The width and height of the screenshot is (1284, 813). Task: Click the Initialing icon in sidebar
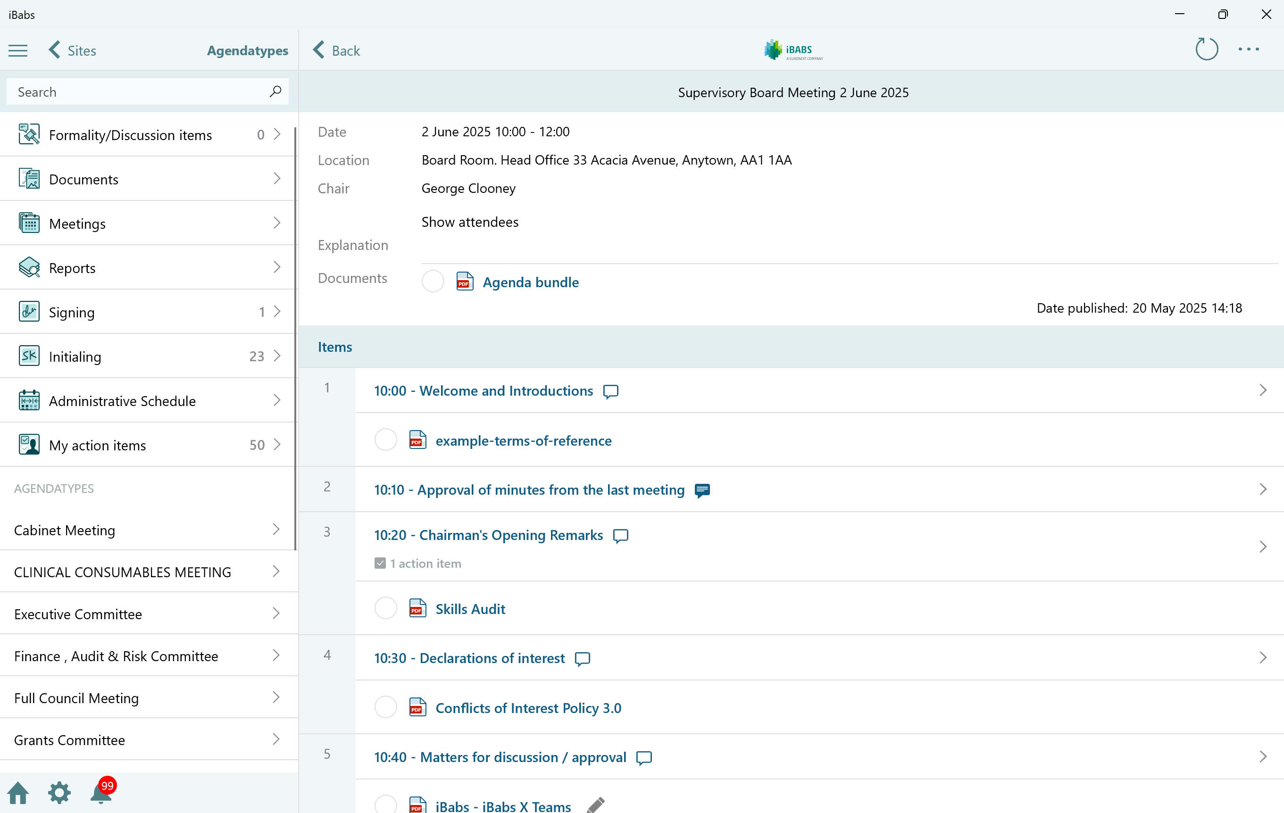coord(29,356)
